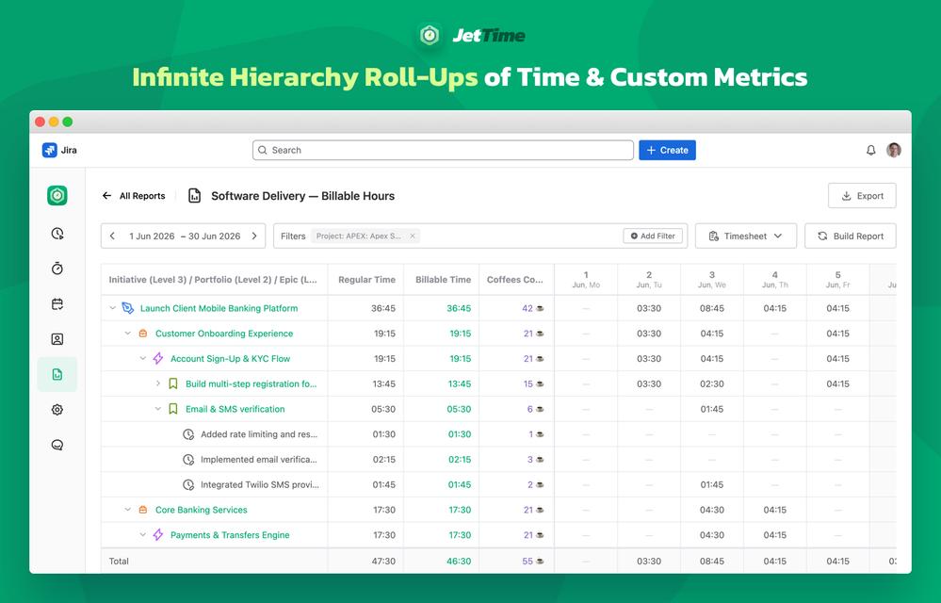The image size is (941, 603).
Task: Open the chat support icon in sidebar
Action: coord(57,446)
